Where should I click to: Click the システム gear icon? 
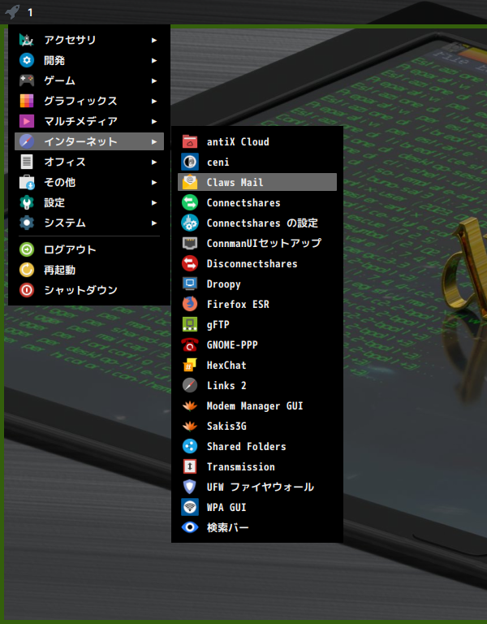pos(27,223)
